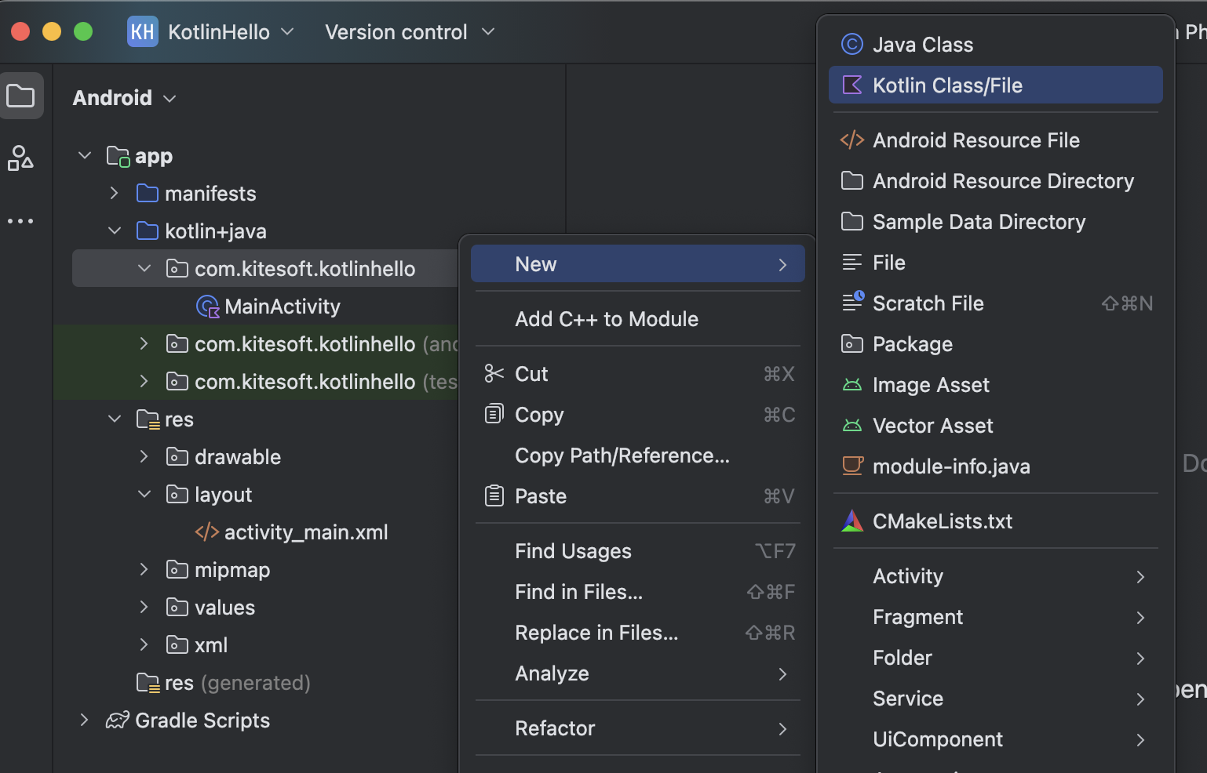Select activity_main.xml layout file
Viewport: 1207px width, 773px height.
click(305, 532)
